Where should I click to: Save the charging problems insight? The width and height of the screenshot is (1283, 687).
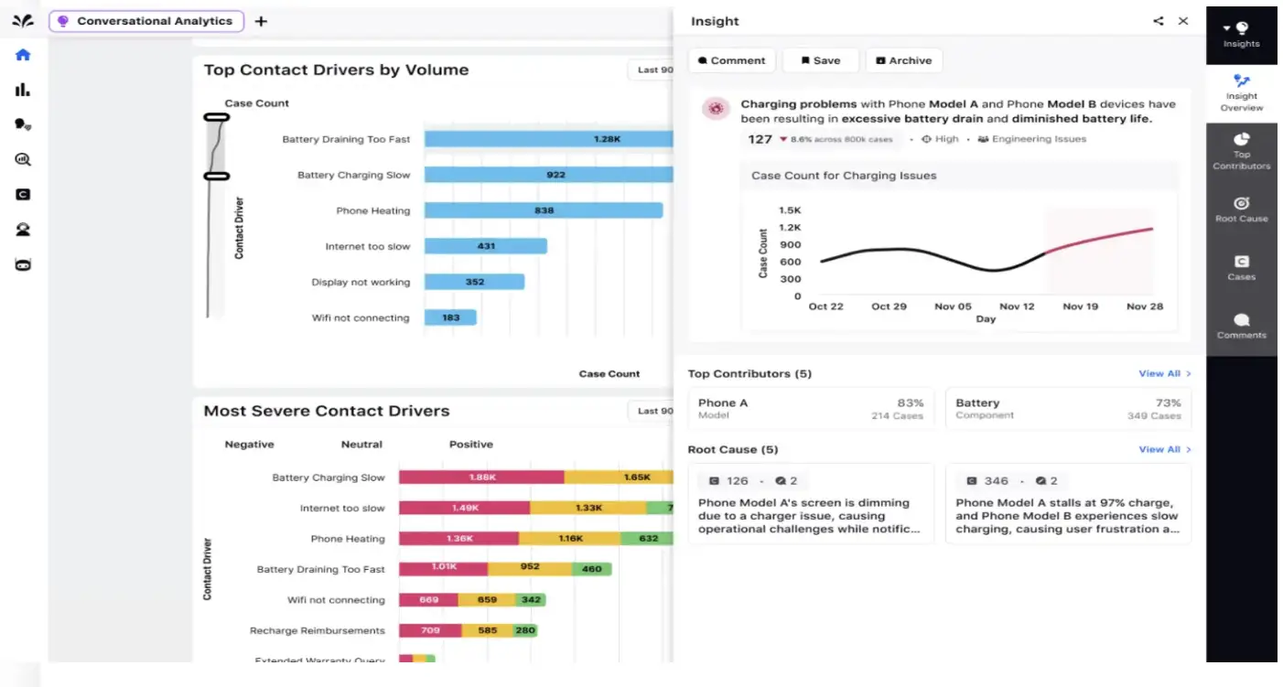click(x=820, y=59)
